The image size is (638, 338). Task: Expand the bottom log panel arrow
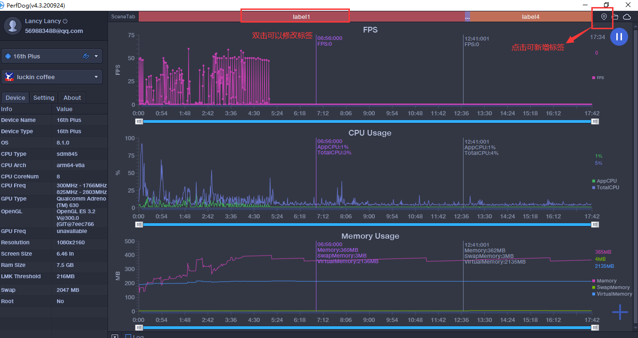pyautogui.click(x=115, y=336)
